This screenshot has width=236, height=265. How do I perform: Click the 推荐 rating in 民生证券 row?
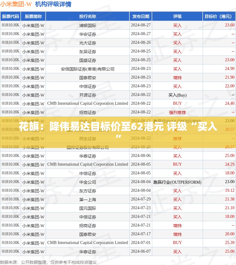coord(177,139)
